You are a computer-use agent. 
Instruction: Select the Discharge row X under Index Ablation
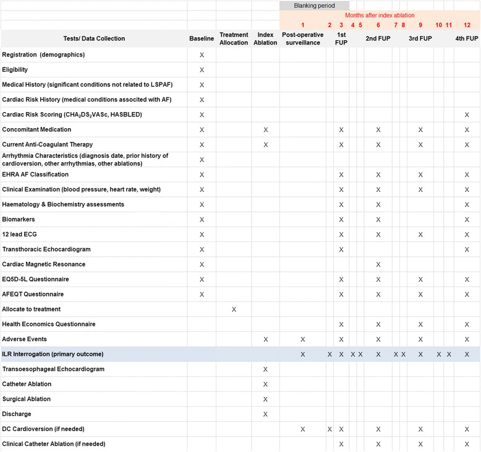265,414
